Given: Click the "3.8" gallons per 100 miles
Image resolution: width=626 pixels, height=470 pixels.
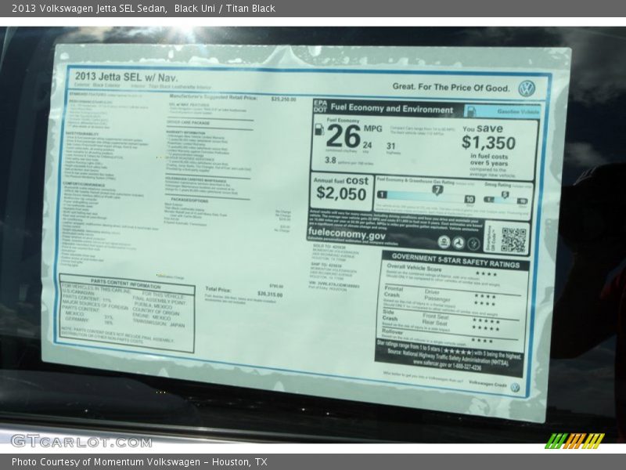Looking at the screenshot, I should tap(330, 161).
